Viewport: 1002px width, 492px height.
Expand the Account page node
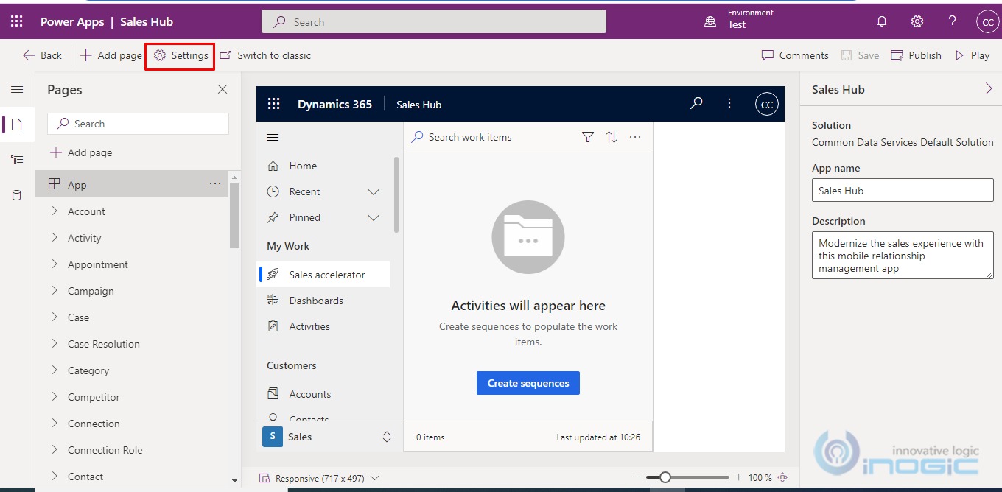point(55,211)
